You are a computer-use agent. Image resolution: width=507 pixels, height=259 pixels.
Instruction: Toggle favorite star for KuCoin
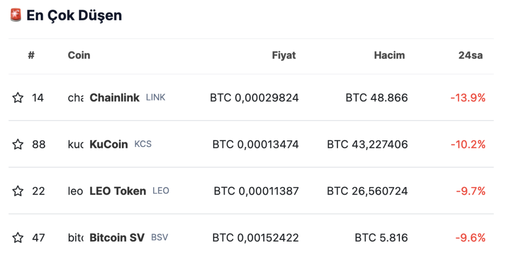click(x=18, y=144)
